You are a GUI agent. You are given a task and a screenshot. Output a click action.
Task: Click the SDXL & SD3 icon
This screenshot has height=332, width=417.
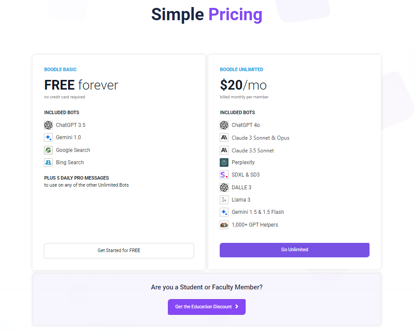(224, 175)
